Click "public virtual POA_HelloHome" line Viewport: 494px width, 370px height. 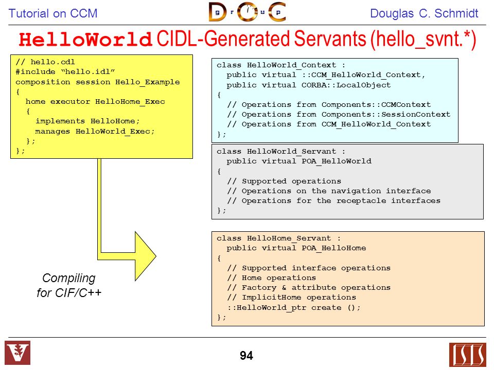coord(296,248)
